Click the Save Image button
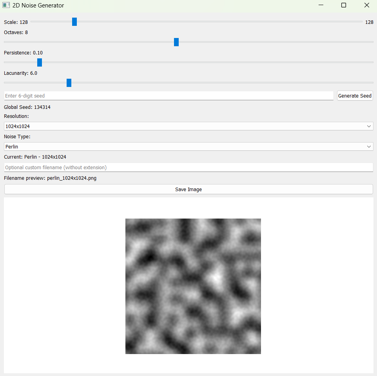This screenshot has width=377, height=376. tap(188, 189)
